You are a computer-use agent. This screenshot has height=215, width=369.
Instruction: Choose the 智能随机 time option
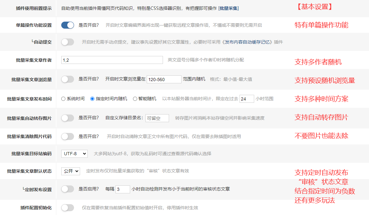point(135,99)
